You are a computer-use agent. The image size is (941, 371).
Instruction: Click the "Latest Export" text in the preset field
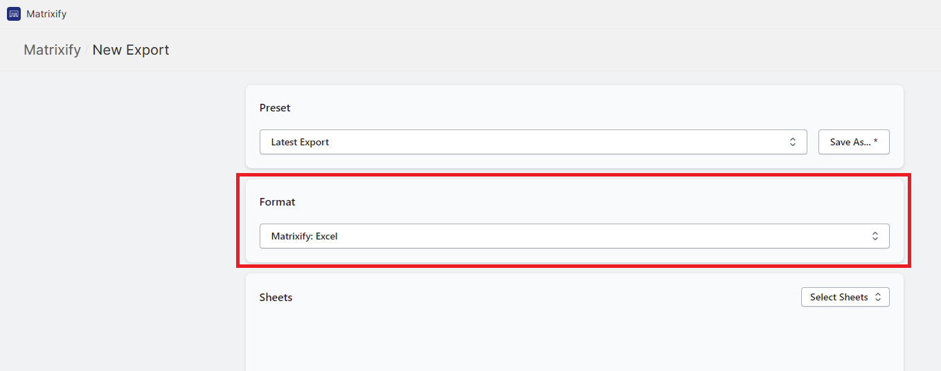300,142
